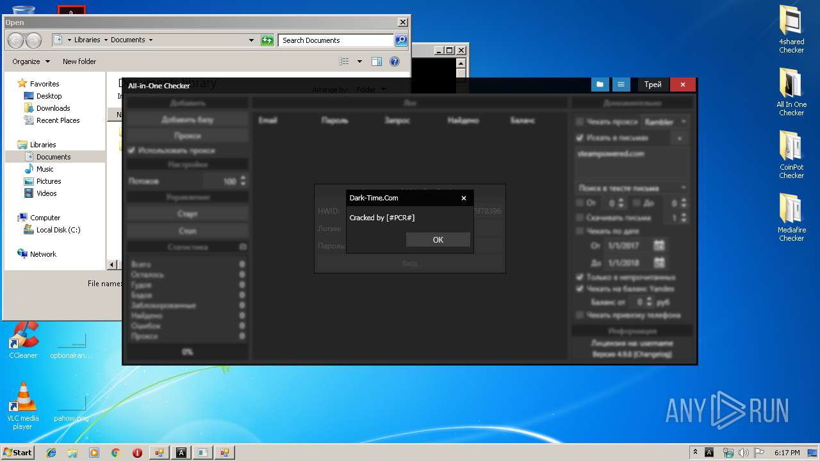
Task: Click New folder in Open dialog
Action: [x=79, y=61]
